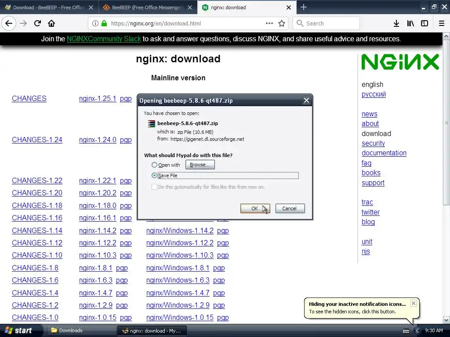Open the CHANGES-1.8 link
The height and width of the screenshot is (337, 450).
click(35, 268)
